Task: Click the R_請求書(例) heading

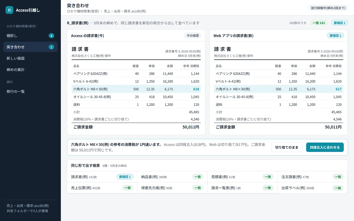Action: coord(78,23)
